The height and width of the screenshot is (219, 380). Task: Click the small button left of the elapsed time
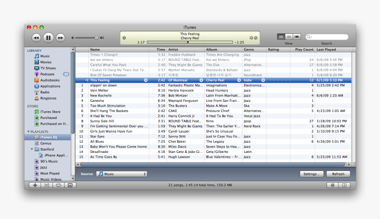pos(124,38)
